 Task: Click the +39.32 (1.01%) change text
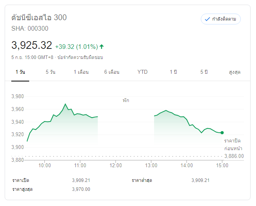pyautogui.click(x=76, y=47)
